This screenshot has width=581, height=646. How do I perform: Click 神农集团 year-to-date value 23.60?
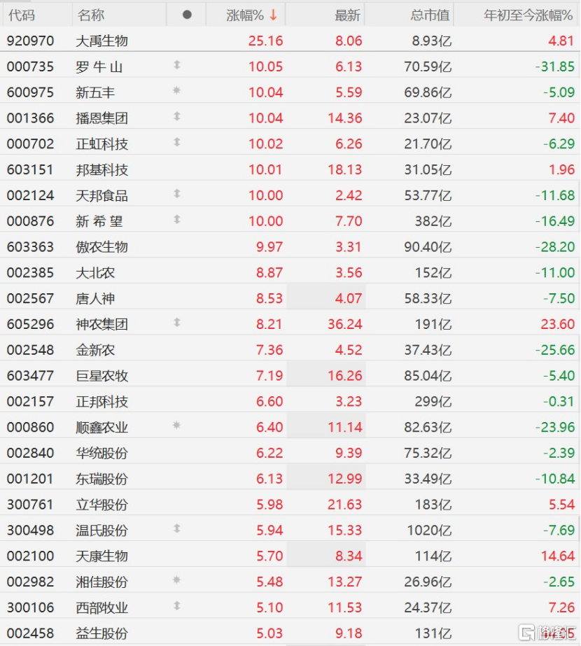point(557,324)
